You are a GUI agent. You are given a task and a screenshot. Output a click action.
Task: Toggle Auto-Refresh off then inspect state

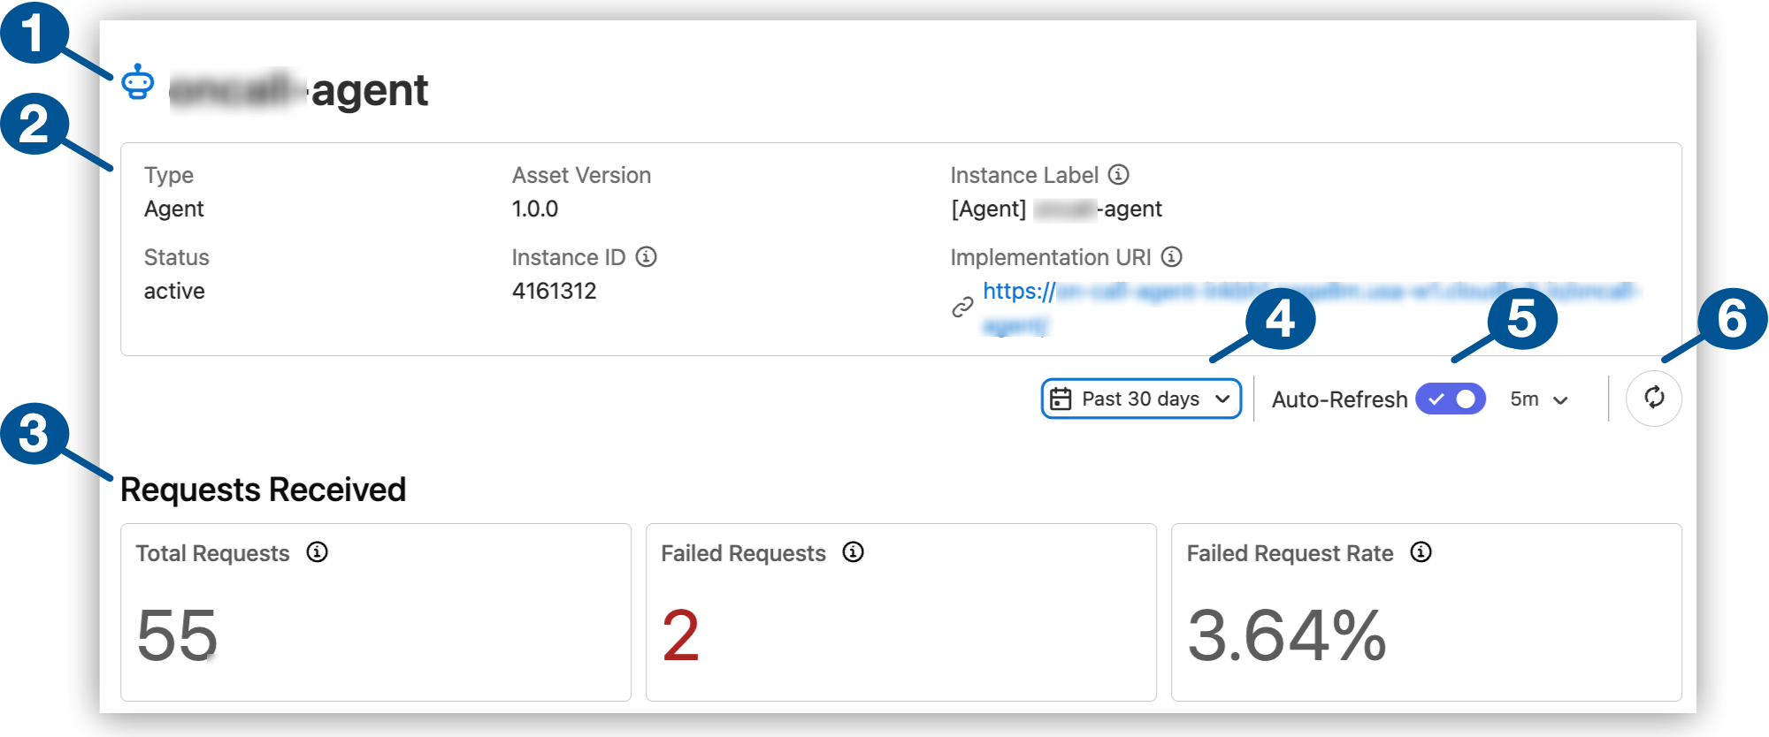1450,399
